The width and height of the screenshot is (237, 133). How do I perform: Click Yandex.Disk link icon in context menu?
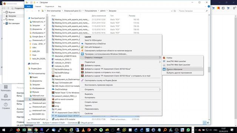(82, 81)
